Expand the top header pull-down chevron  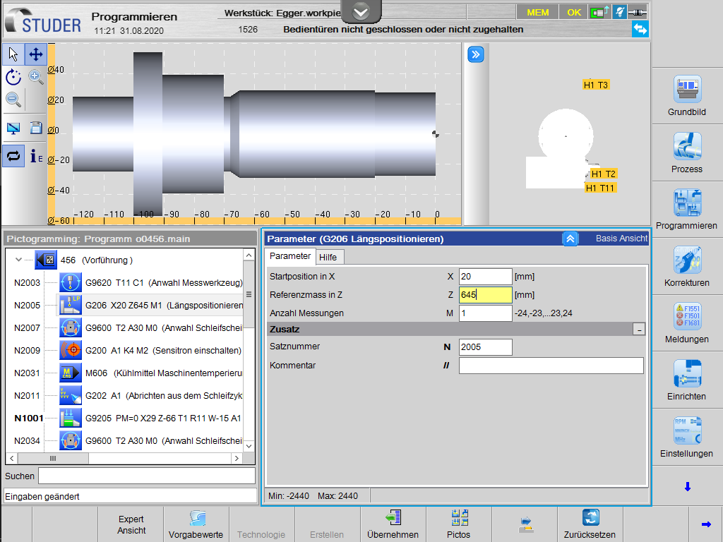(361, 12)
